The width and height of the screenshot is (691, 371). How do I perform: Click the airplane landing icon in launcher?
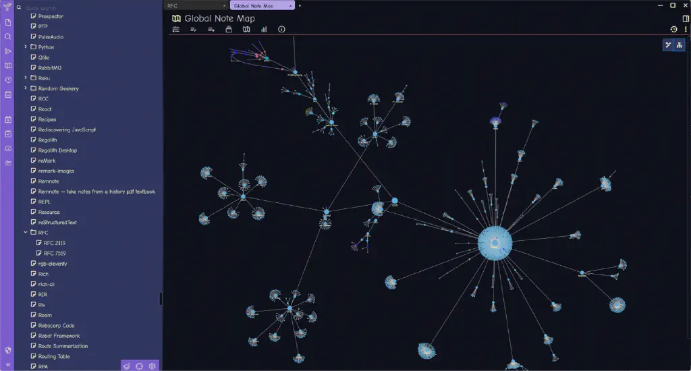click(x=8, y=163)
